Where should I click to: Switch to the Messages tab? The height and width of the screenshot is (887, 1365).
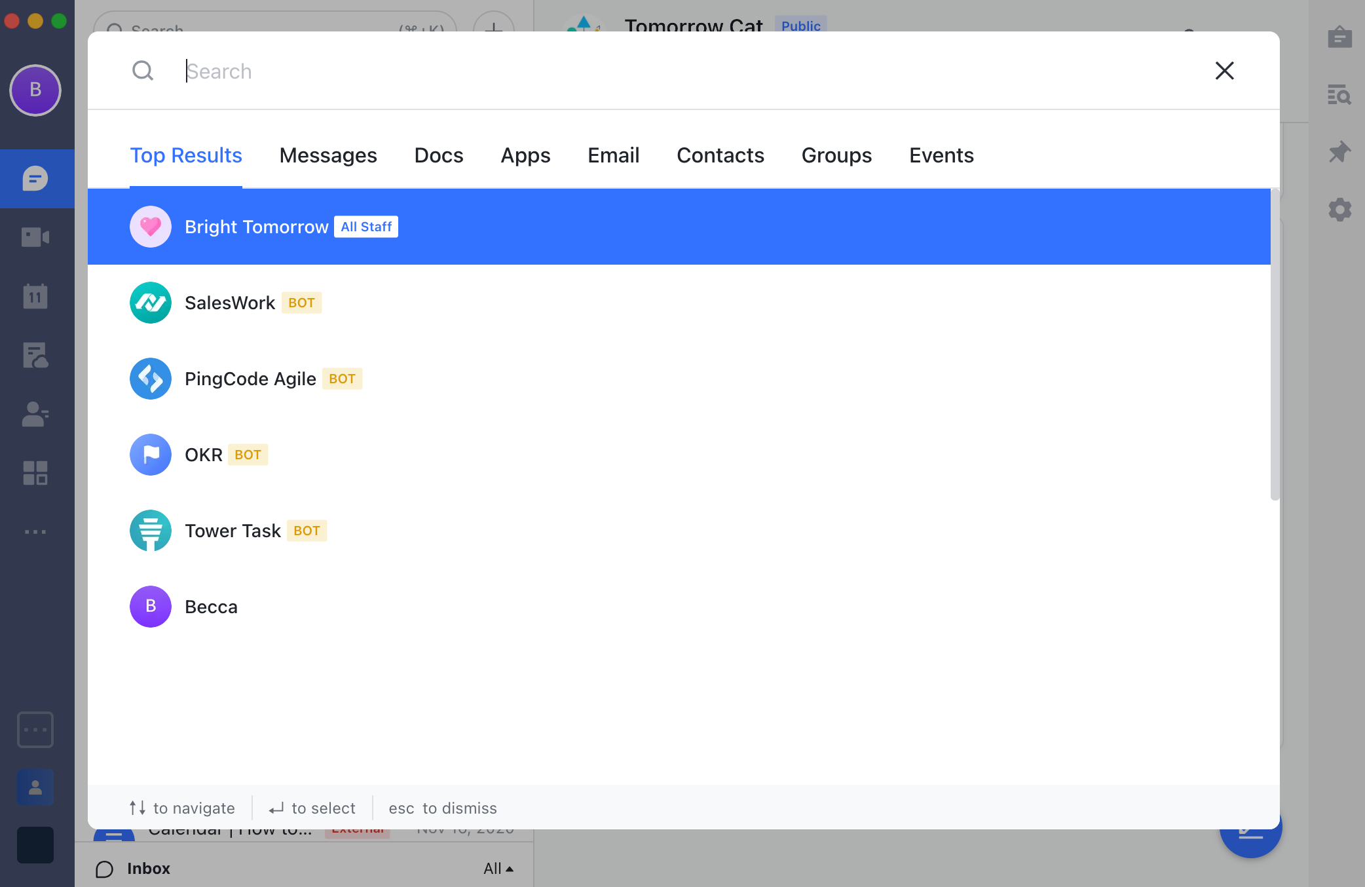[x=328, y=155]
